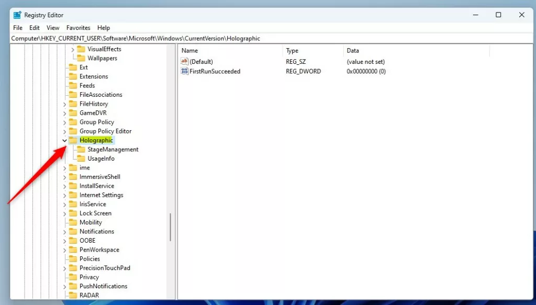Image resolution: width=536 pixels, height=305 pixels.
Task: Click the Ext folder icon
Action: (73, 67)
